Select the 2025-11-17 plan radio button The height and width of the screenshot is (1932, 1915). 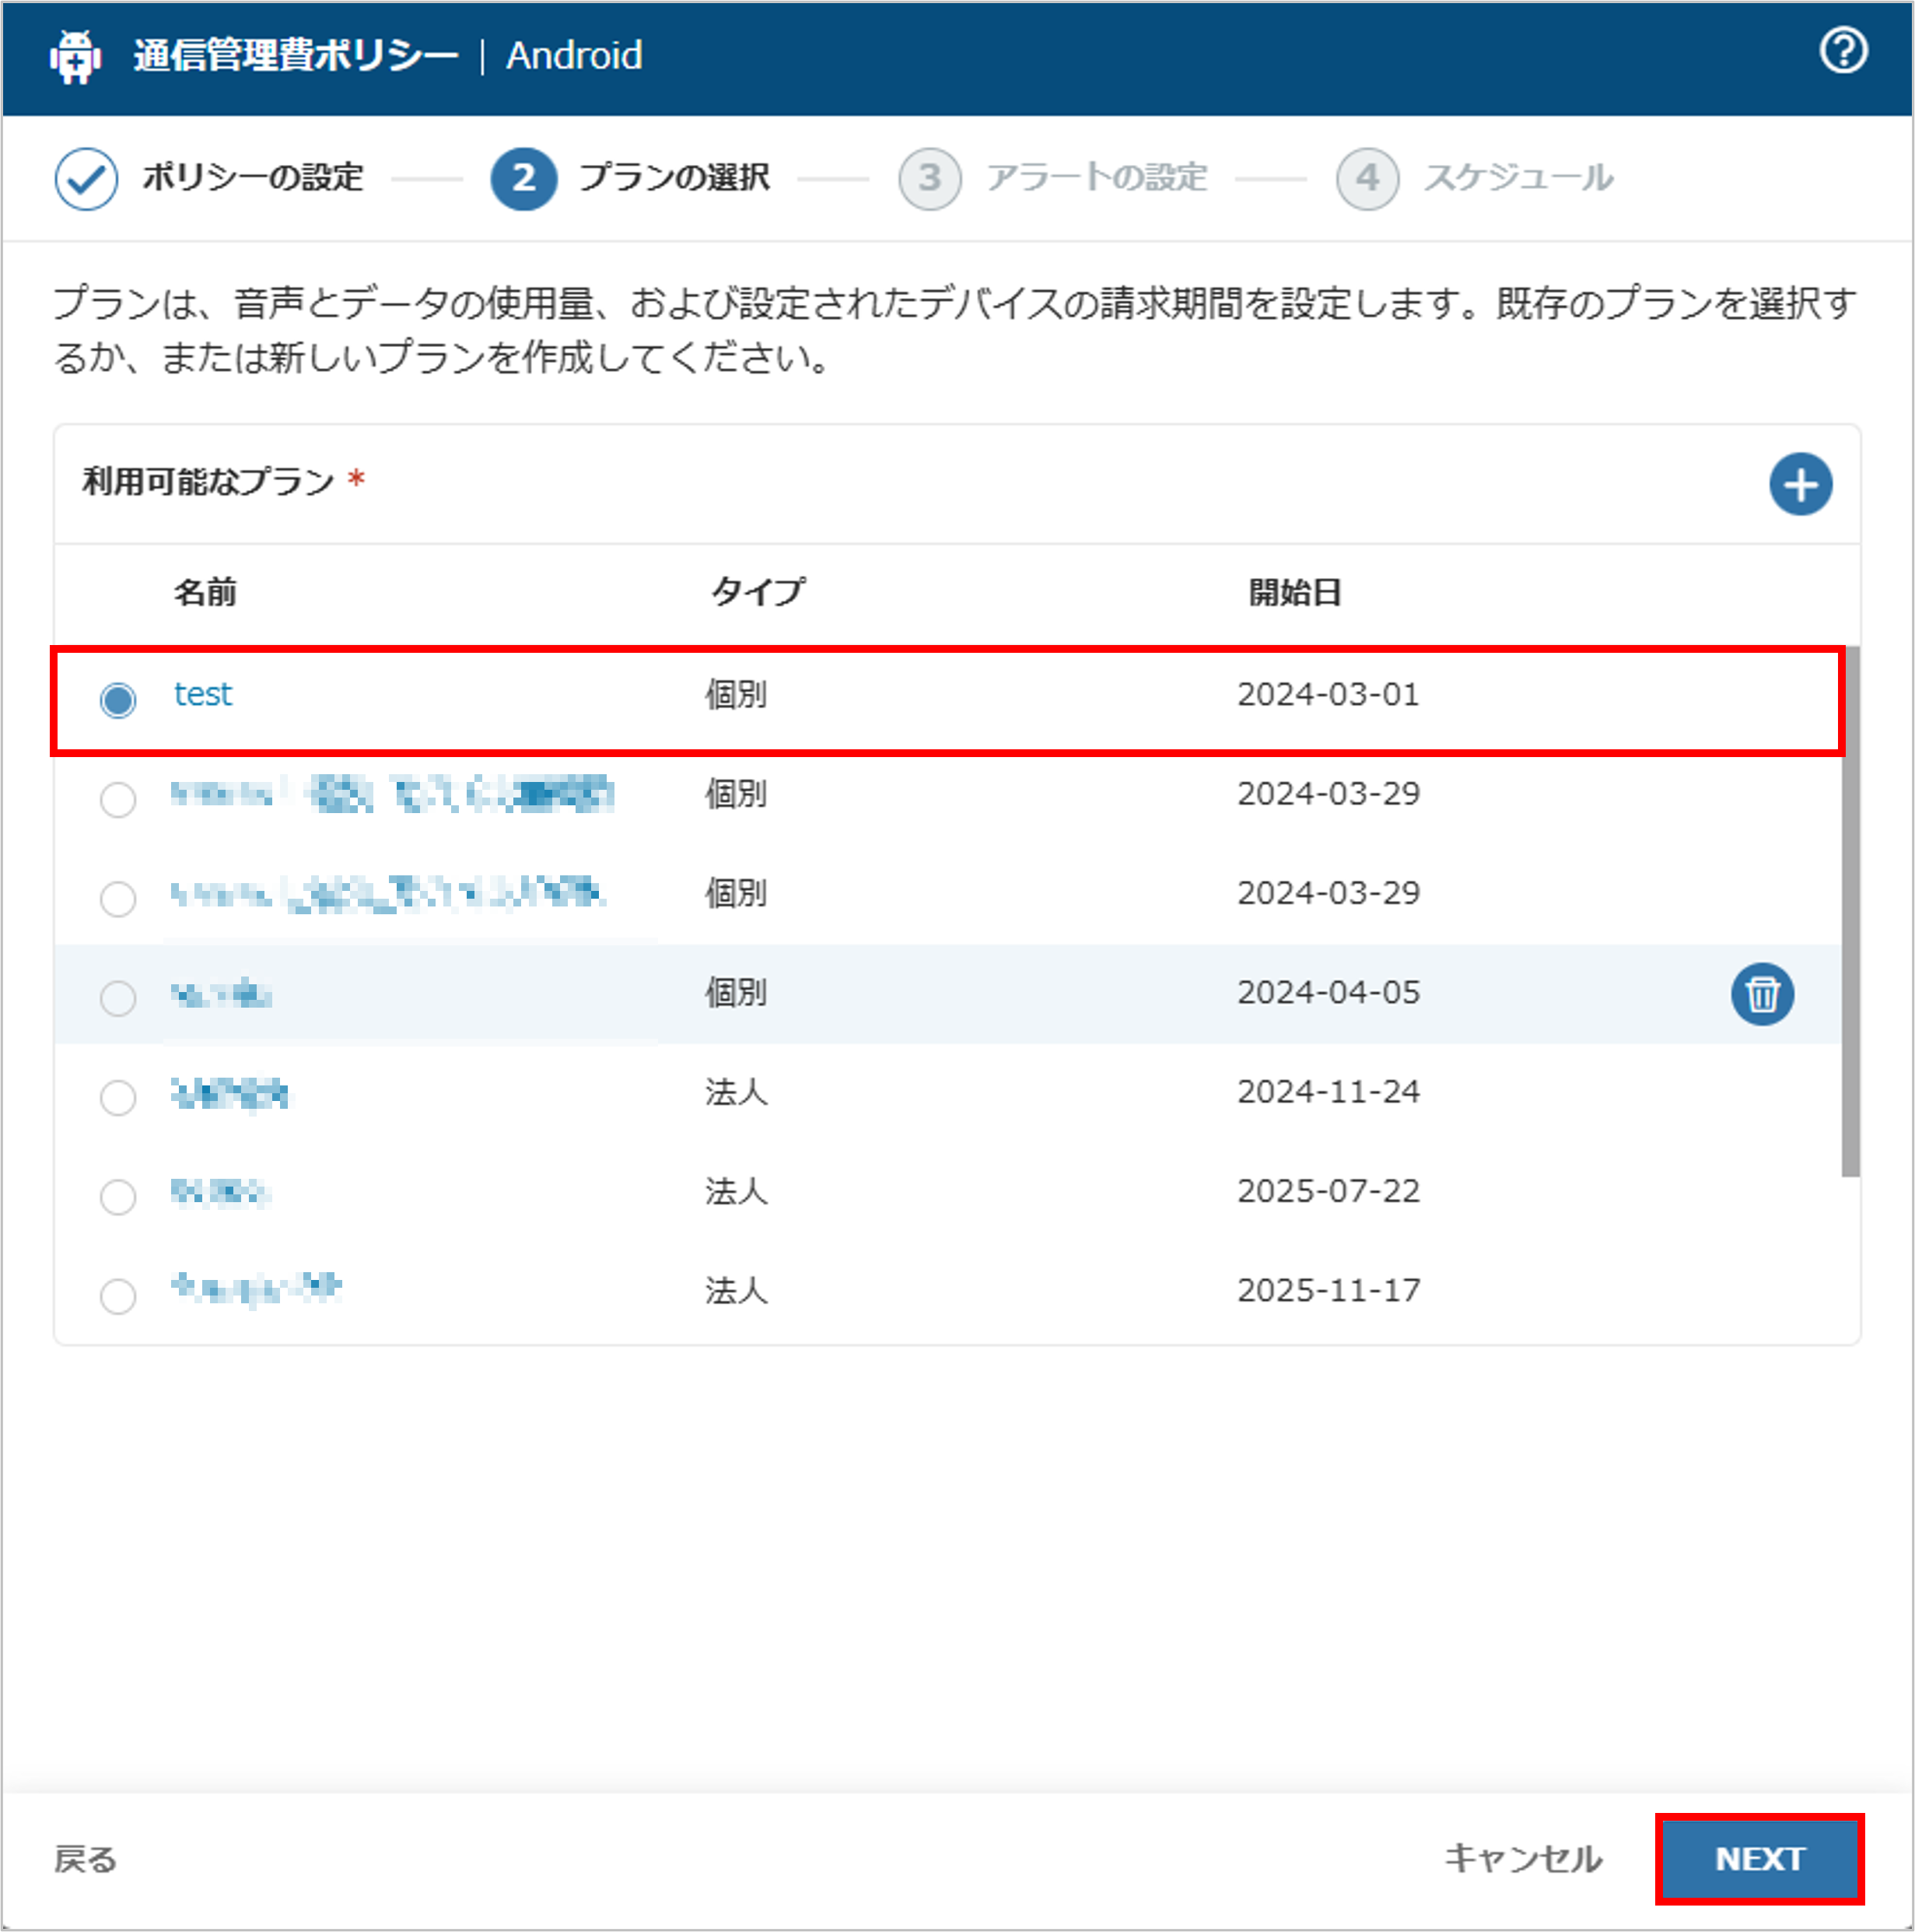point(118,1295)
